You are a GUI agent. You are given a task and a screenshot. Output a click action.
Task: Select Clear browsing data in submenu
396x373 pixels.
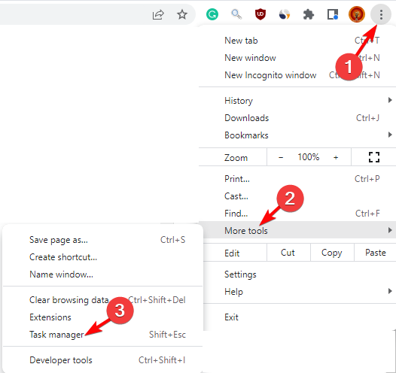pos(103,300)
